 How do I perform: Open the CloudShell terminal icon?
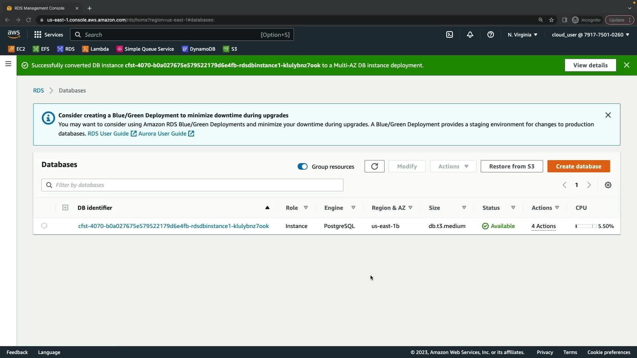(450, 34)
